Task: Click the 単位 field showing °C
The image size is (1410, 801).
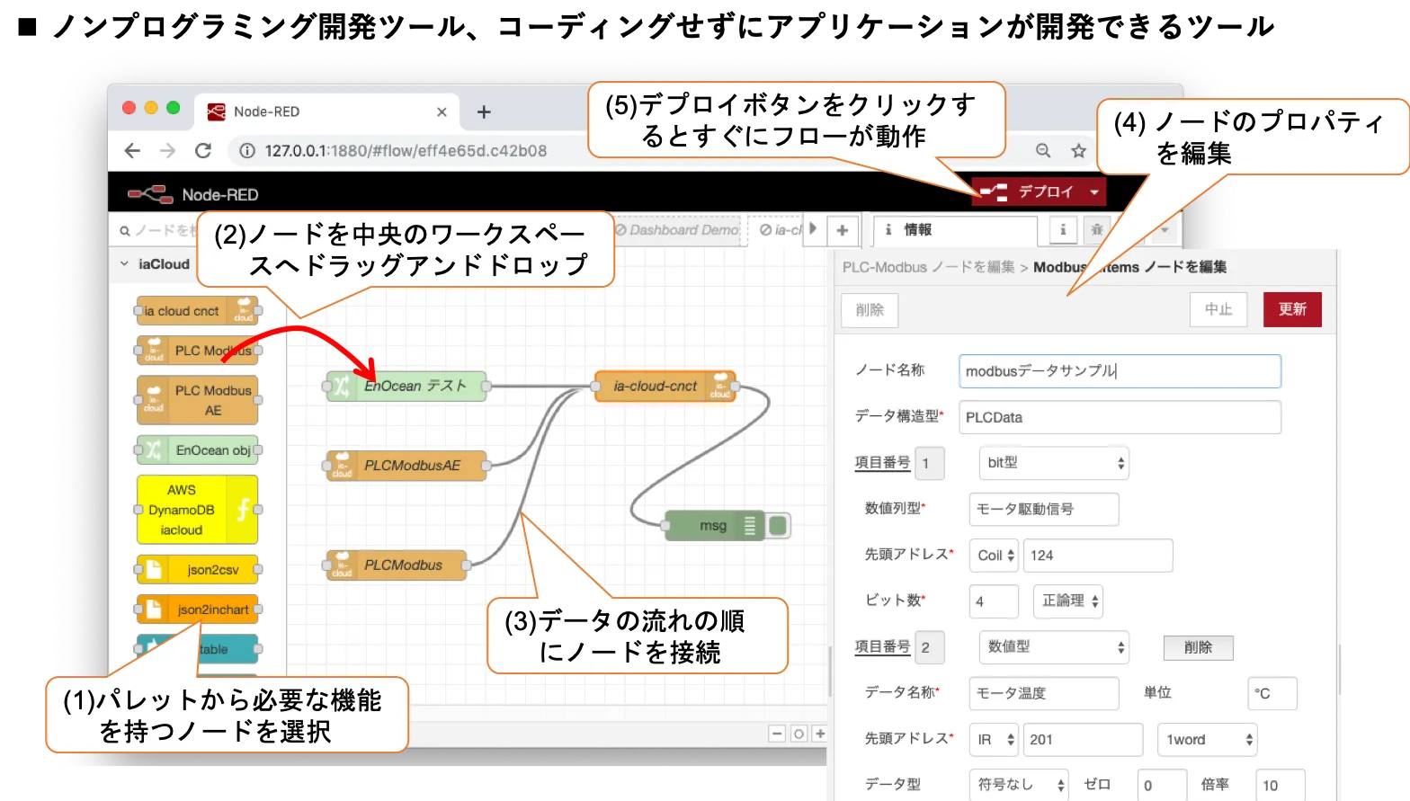Action: tap(1272, 693)
